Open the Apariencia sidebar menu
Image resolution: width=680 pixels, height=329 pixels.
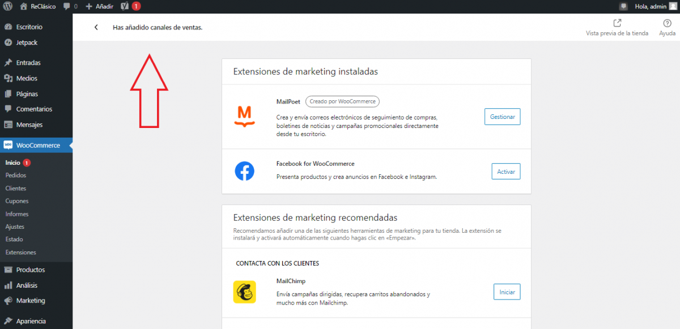[x=31, y=321]
